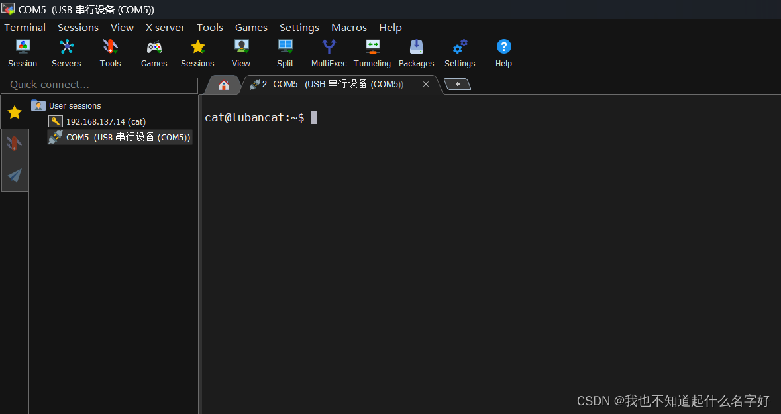Collapse the User sessions folder

(x=66, y=105)
